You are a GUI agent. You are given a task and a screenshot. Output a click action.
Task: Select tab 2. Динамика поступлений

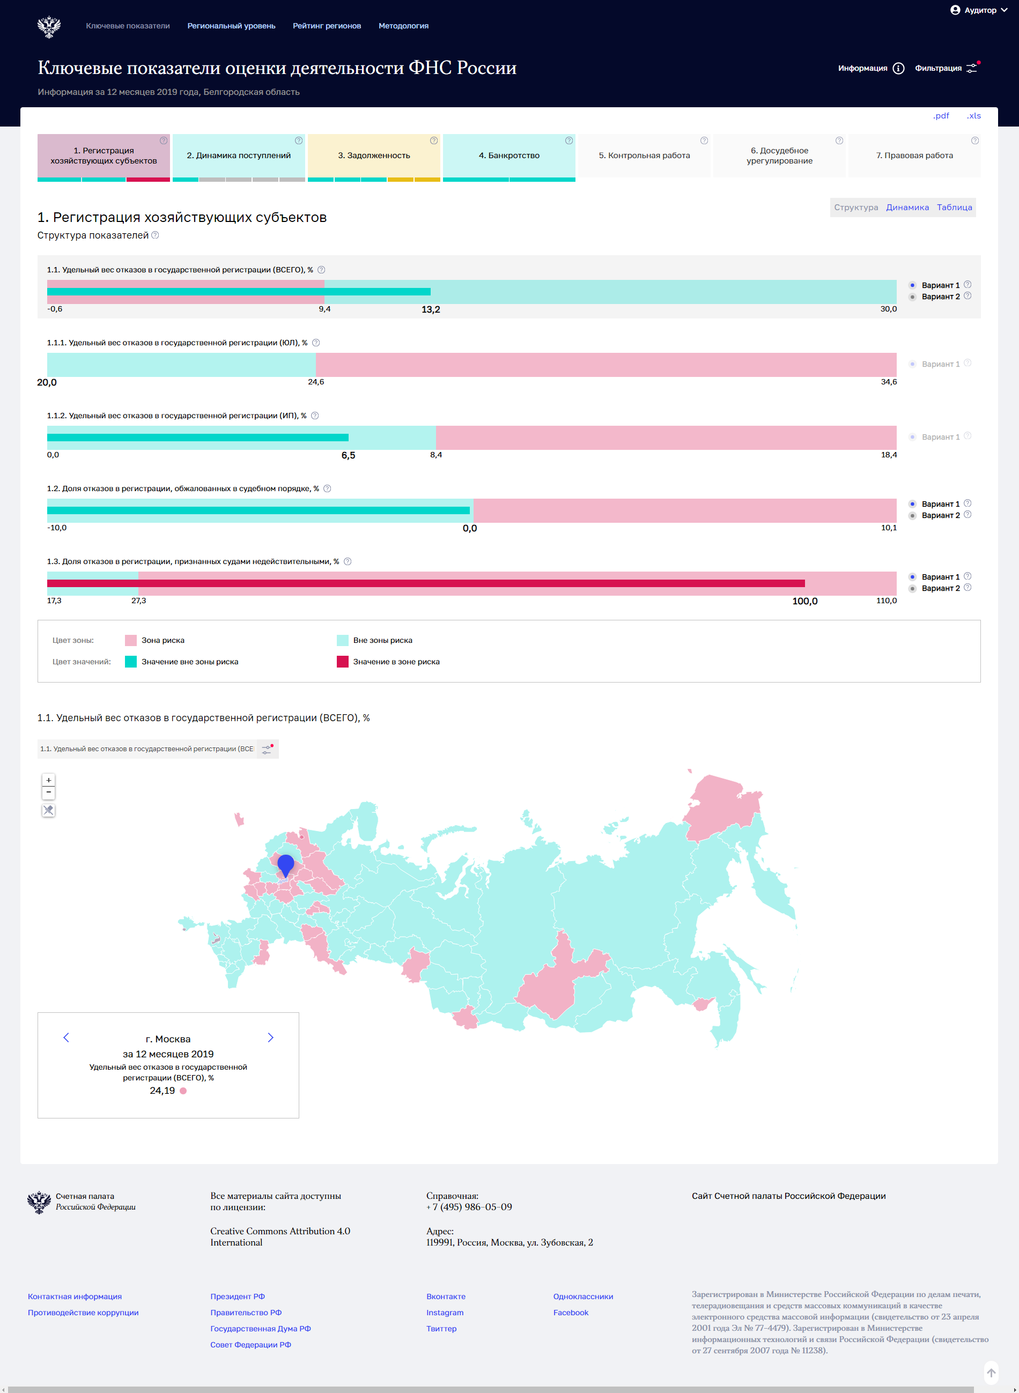coord(239,155)
